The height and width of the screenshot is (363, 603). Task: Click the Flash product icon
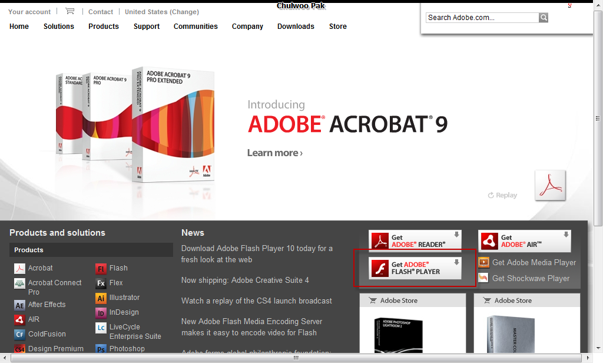point(101,268)
